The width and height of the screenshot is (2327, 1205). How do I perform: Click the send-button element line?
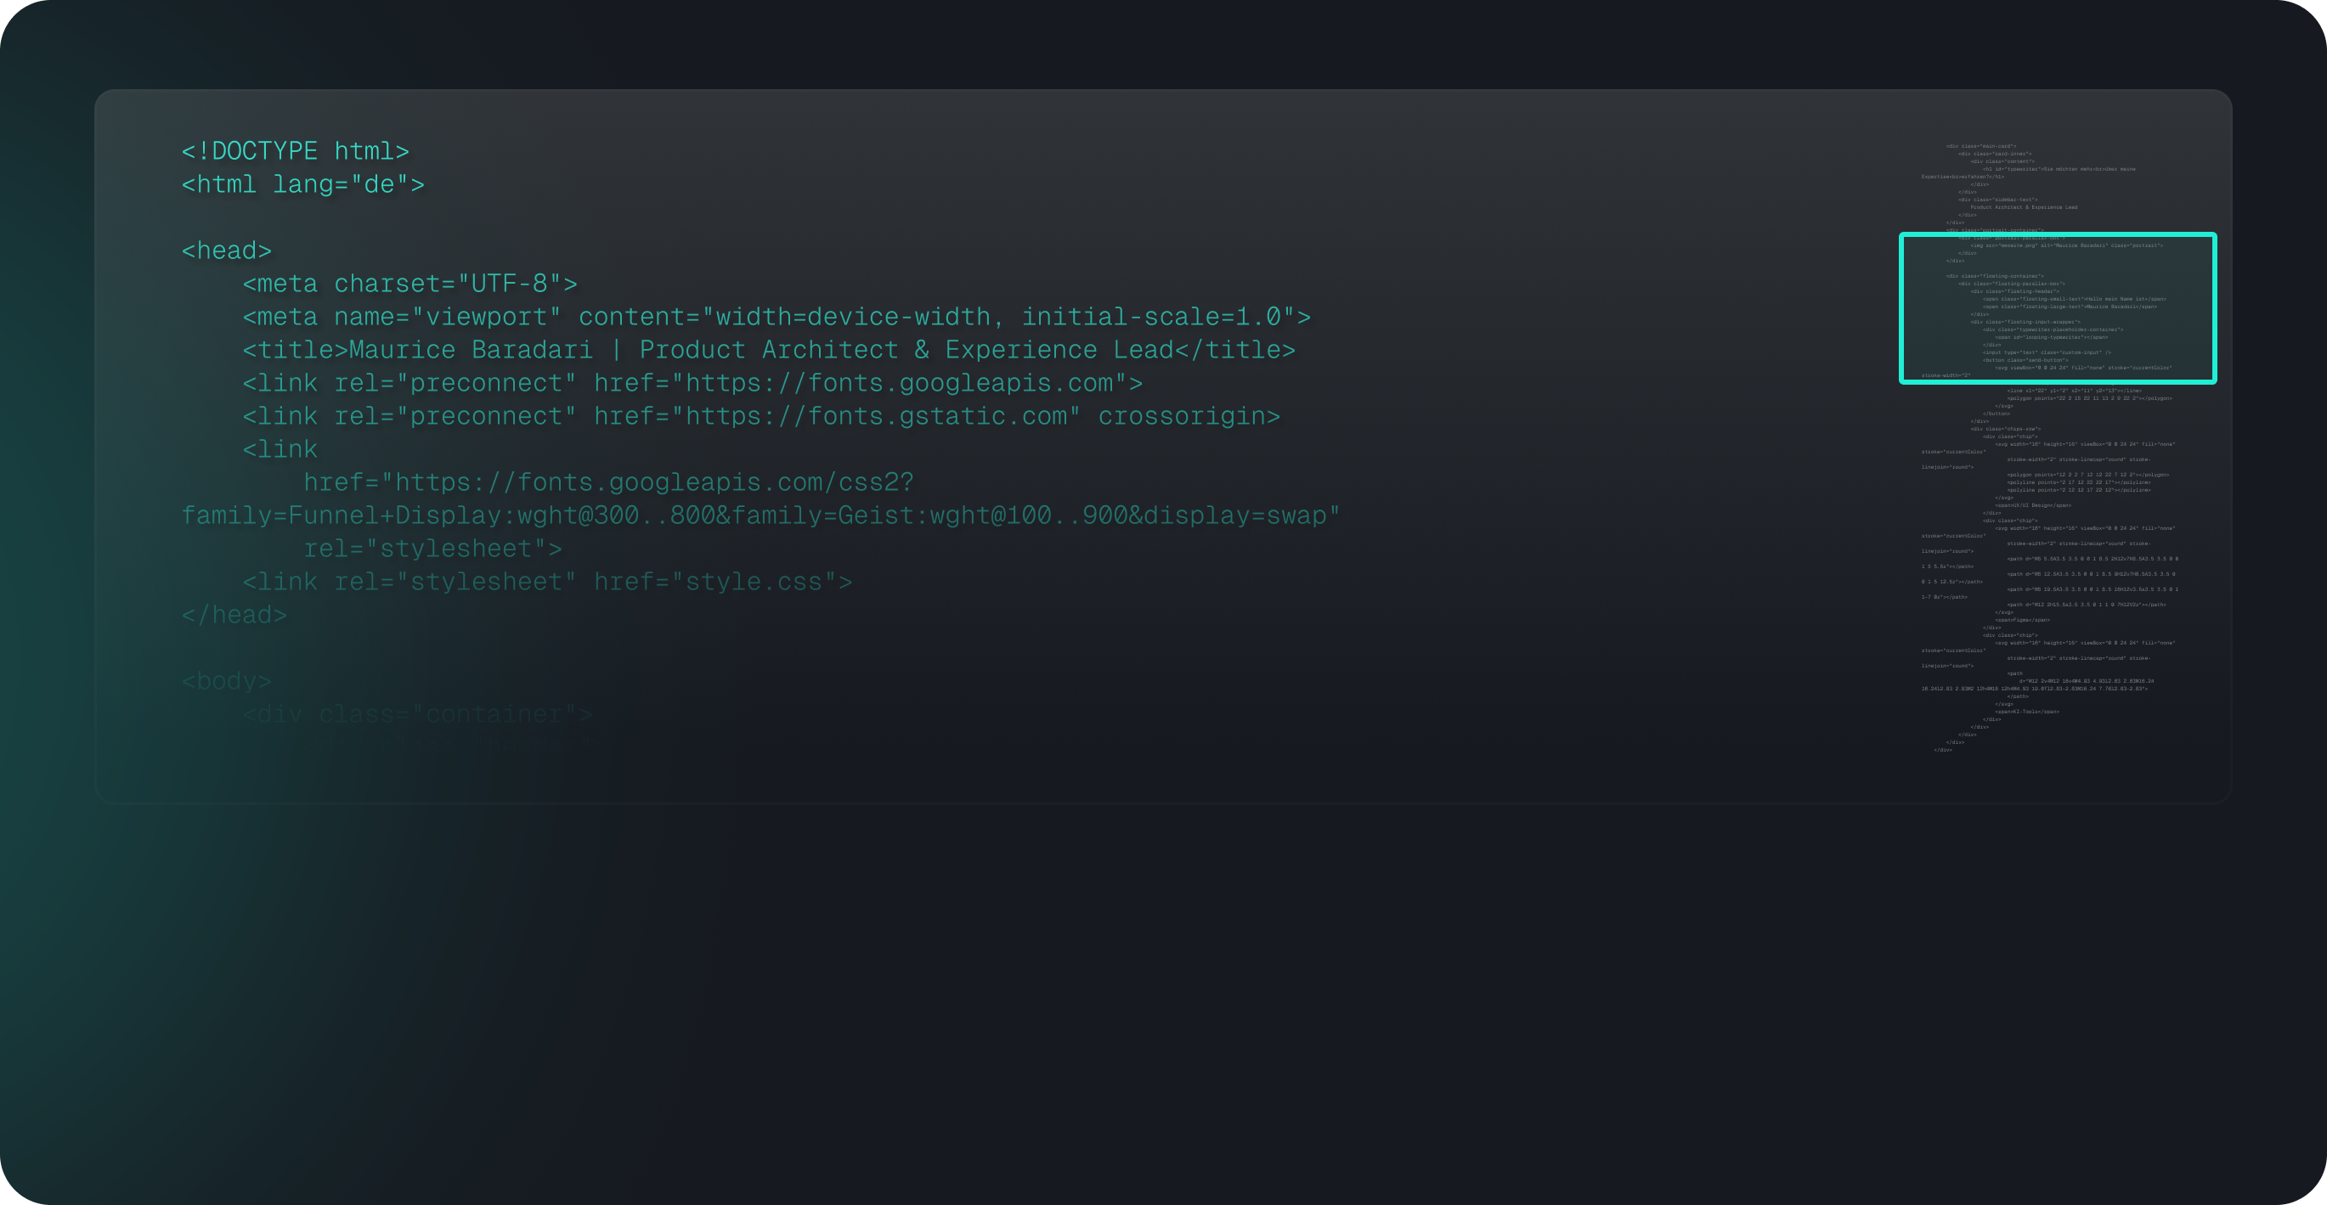click(2025, 360)
